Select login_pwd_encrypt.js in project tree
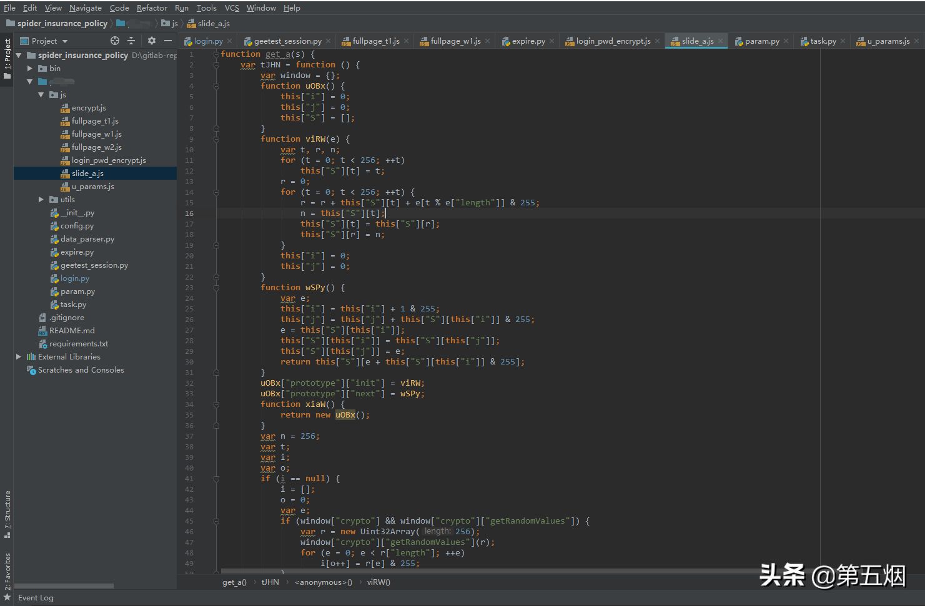 pos(103,160)
